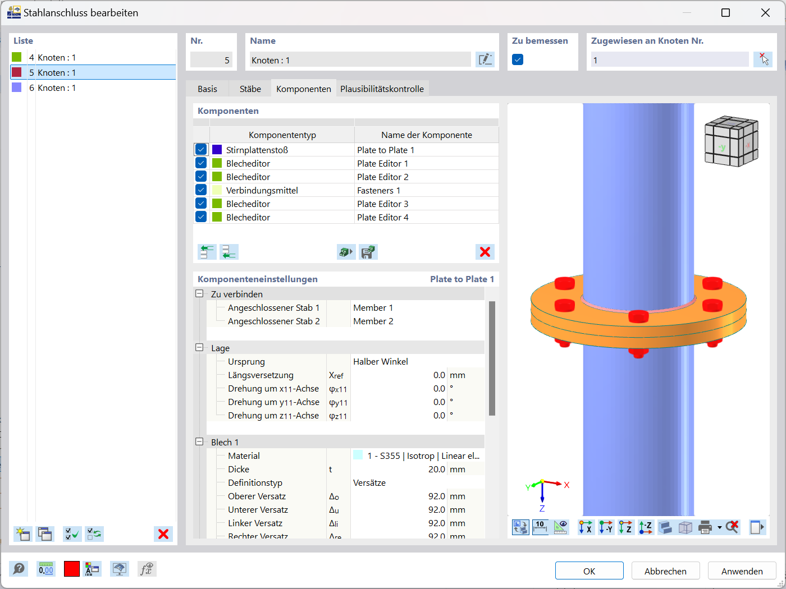Image resolution: width=786 pixels, height=589 pixels.
Task: Open help via question mark icon
Action: click(x=19, y=569)
